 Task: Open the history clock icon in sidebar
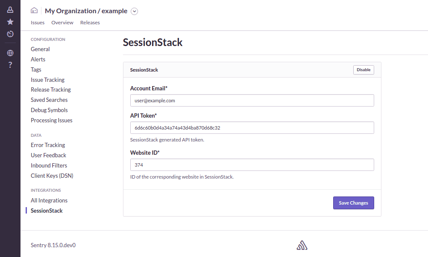(10, 34)
